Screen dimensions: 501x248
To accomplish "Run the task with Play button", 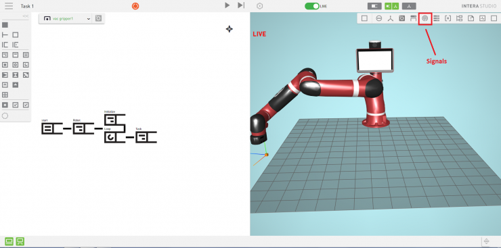I will (x=227, y=5).
